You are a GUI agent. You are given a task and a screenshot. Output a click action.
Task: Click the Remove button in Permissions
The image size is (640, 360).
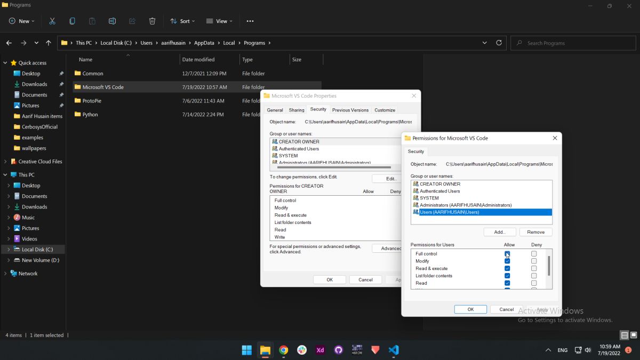click(x=536, y=232)
